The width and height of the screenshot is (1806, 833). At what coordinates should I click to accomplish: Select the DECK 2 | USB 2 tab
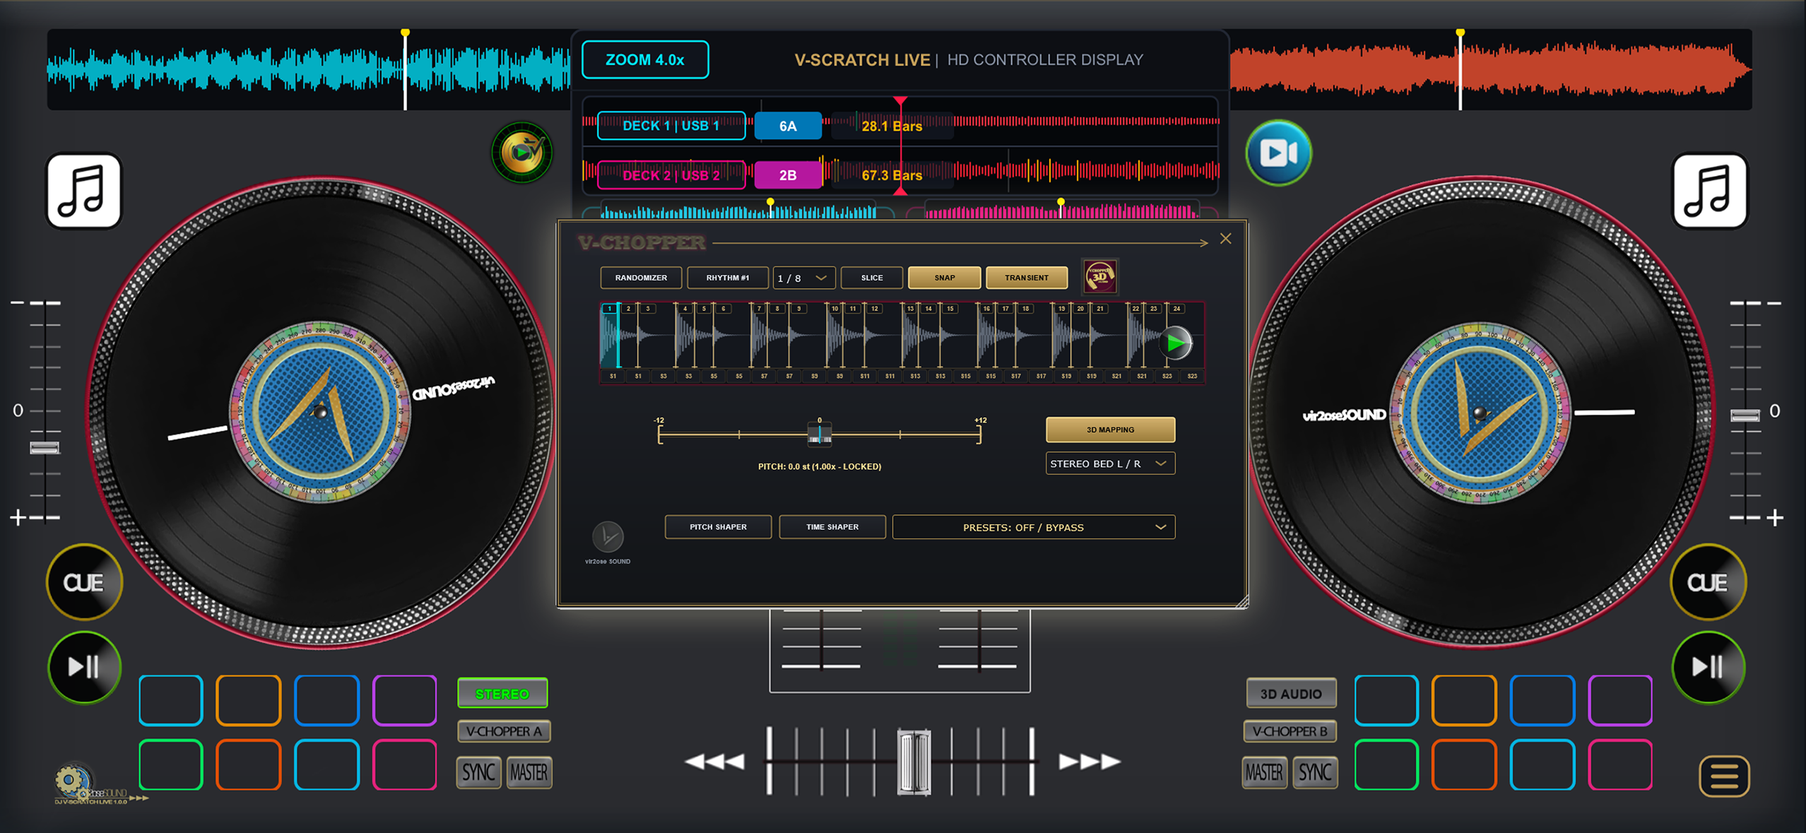coord(671,175)
